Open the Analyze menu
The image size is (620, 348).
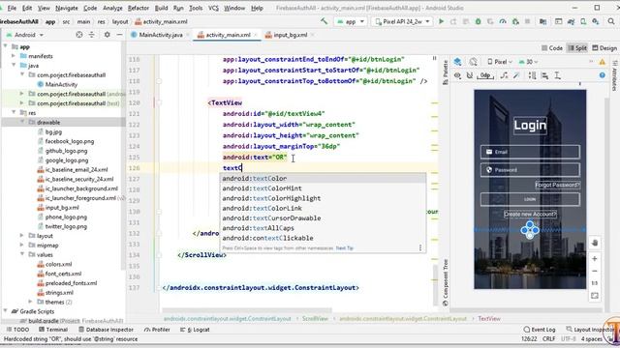point(112,8)
